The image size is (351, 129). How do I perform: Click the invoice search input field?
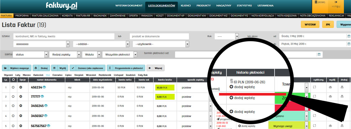(x=64, y=36)
